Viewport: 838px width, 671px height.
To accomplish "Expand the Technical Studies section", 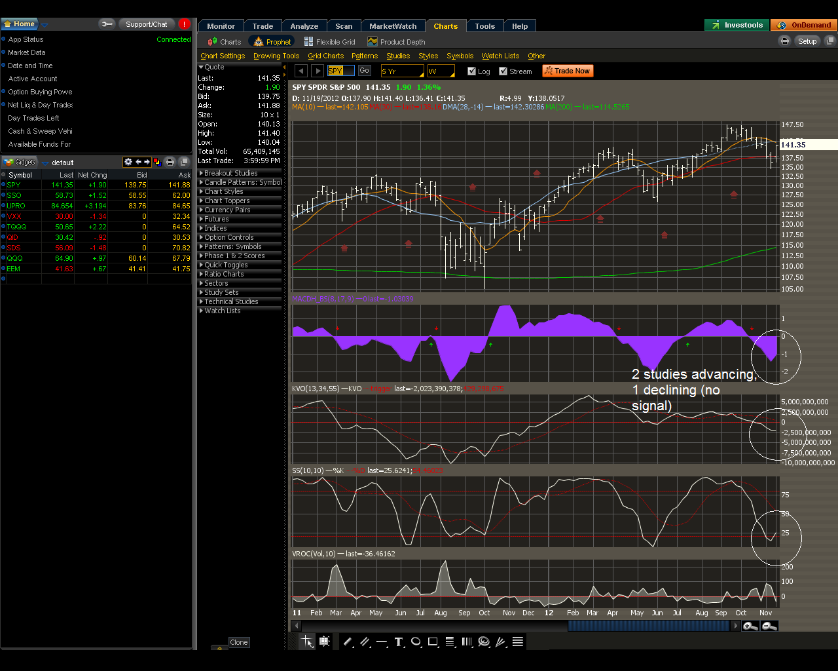I will point(237,301).
